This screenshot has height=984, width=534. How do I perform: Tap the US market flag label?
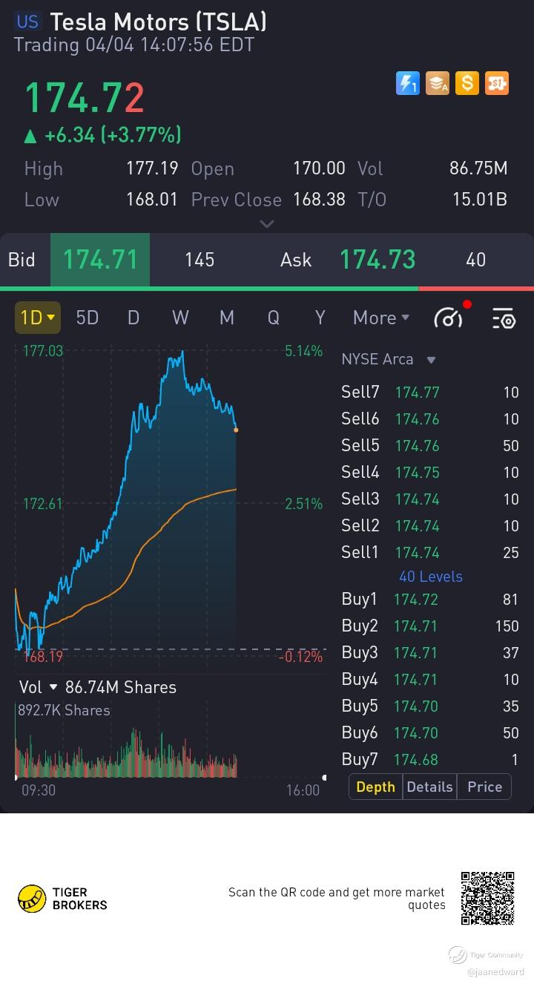pos(27,21)
